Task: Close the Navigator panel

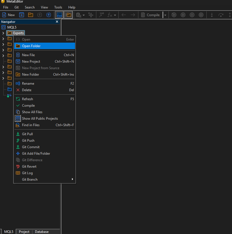Action: [x=57, y=22]
